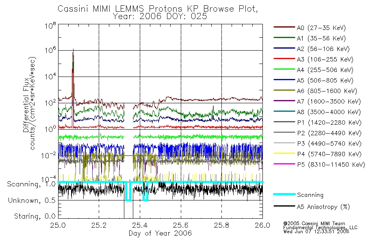
Task: Click the bright red A3 legend line
Action: pyautogui.click(x=284, y=59)
